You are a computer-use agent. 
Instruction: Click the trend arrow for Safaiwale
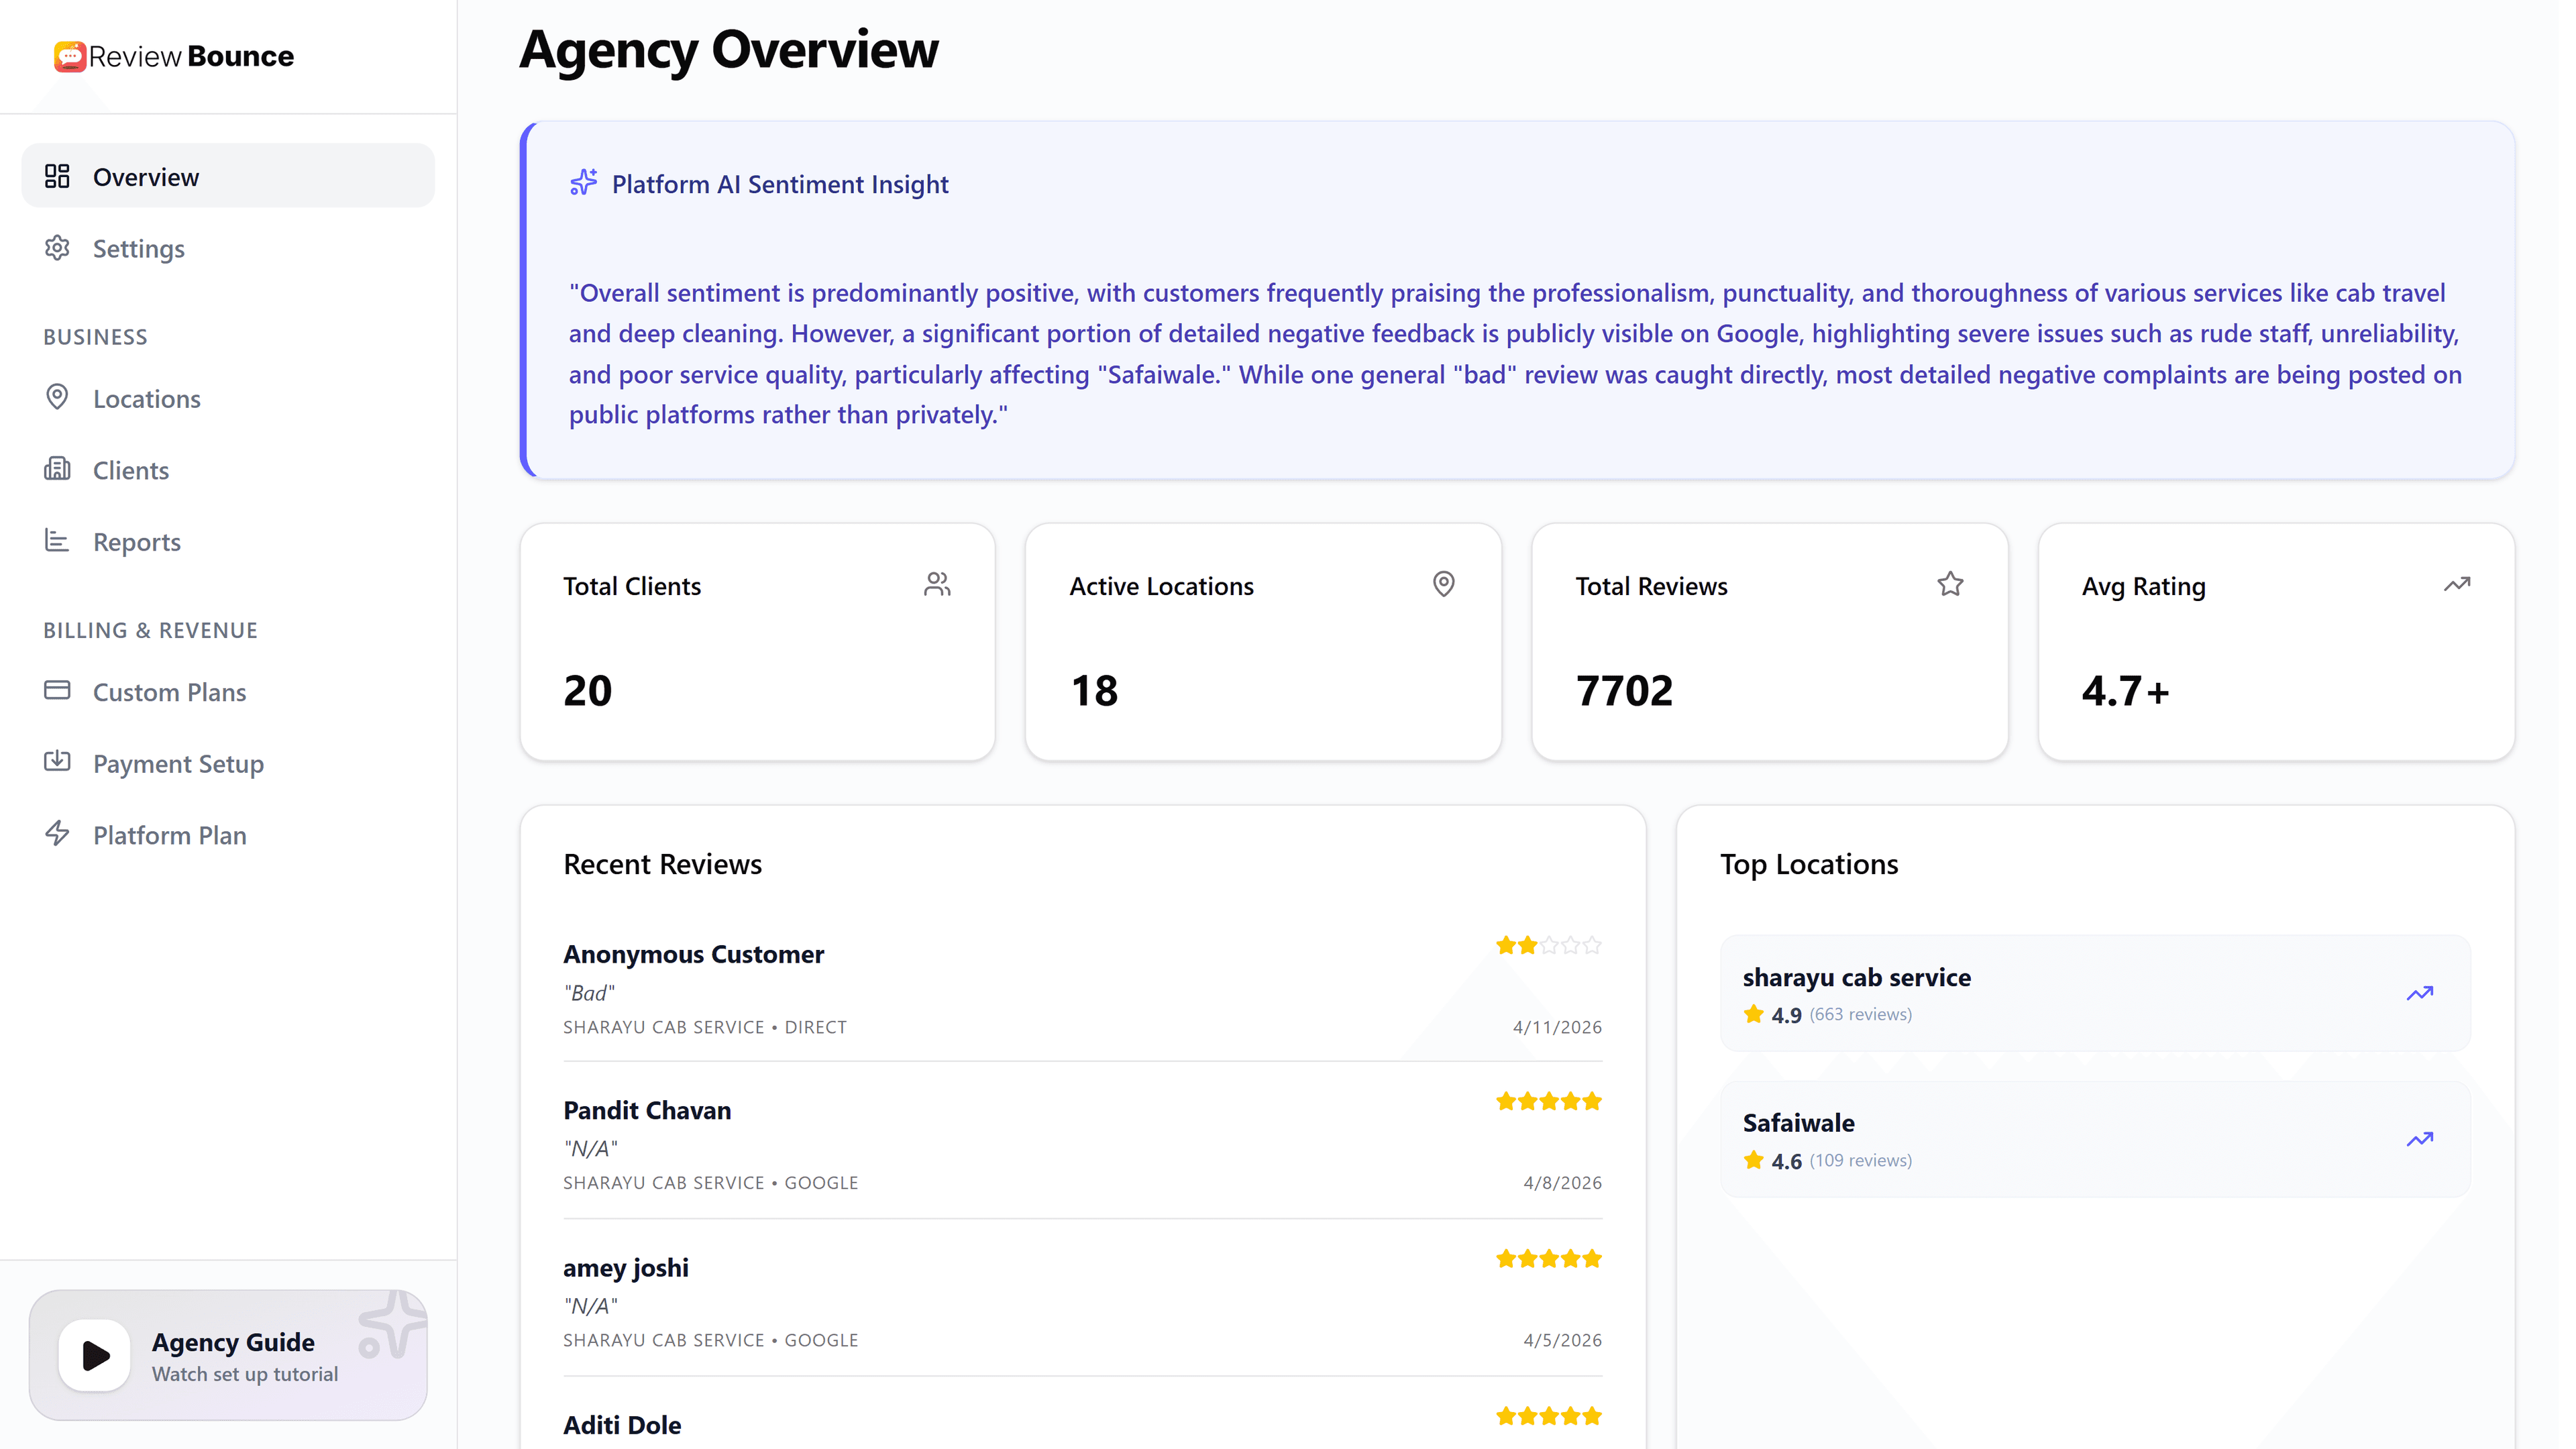click(x=2420, y=1139)
